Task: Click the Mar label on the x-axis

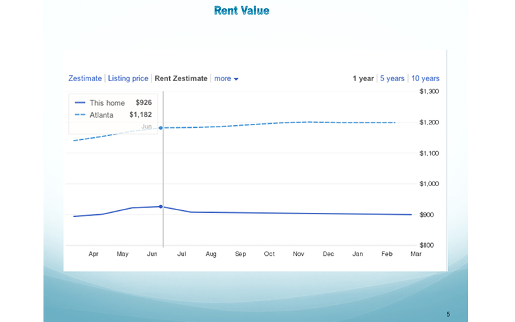Action: [415, 254]
